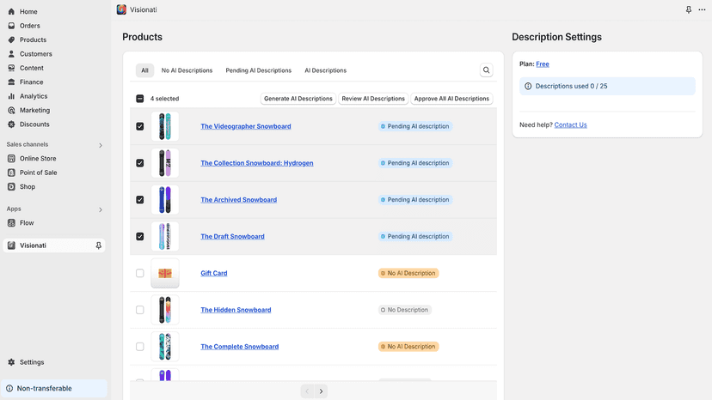Click the Finance bank icon

(11, 82)
